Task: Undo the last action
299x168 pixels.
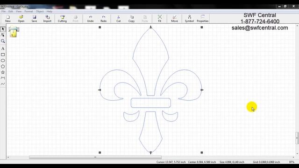Action: click(x=90, y=19)
